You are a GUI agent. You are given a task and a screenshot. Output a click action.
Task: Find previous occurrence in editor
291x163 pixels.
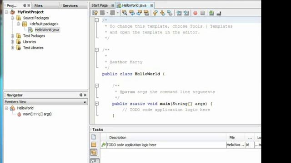point(132,13)
